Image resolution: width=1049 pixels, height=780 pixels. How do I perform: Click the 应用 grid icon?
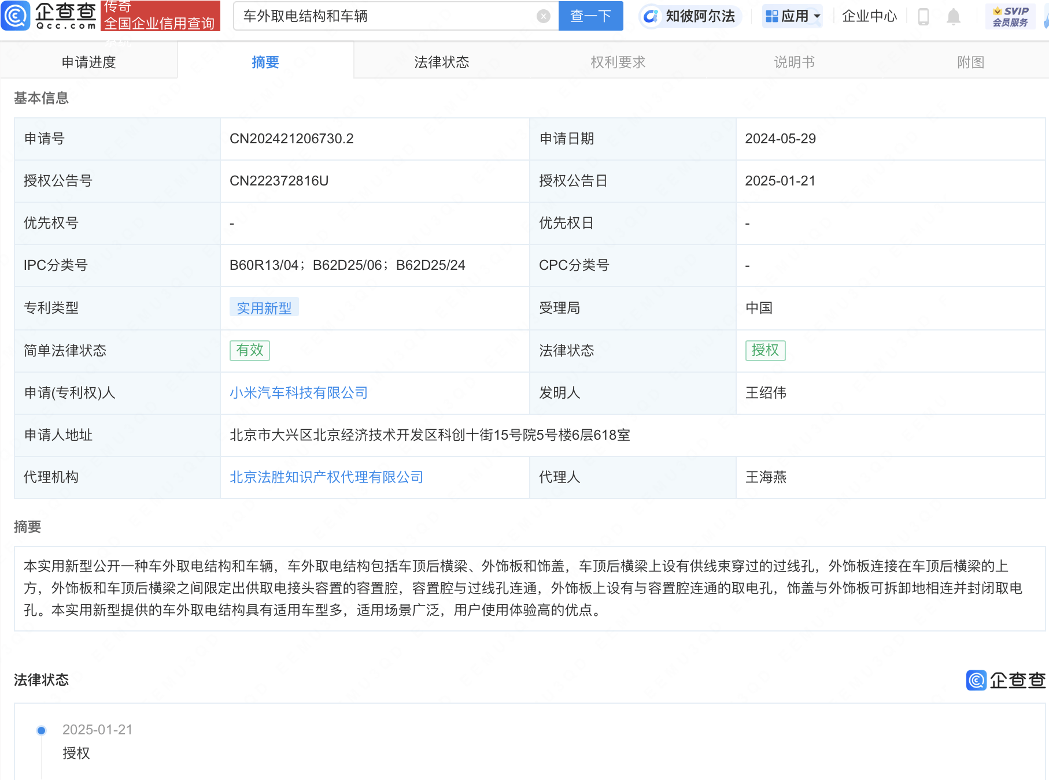coord(771,16)
